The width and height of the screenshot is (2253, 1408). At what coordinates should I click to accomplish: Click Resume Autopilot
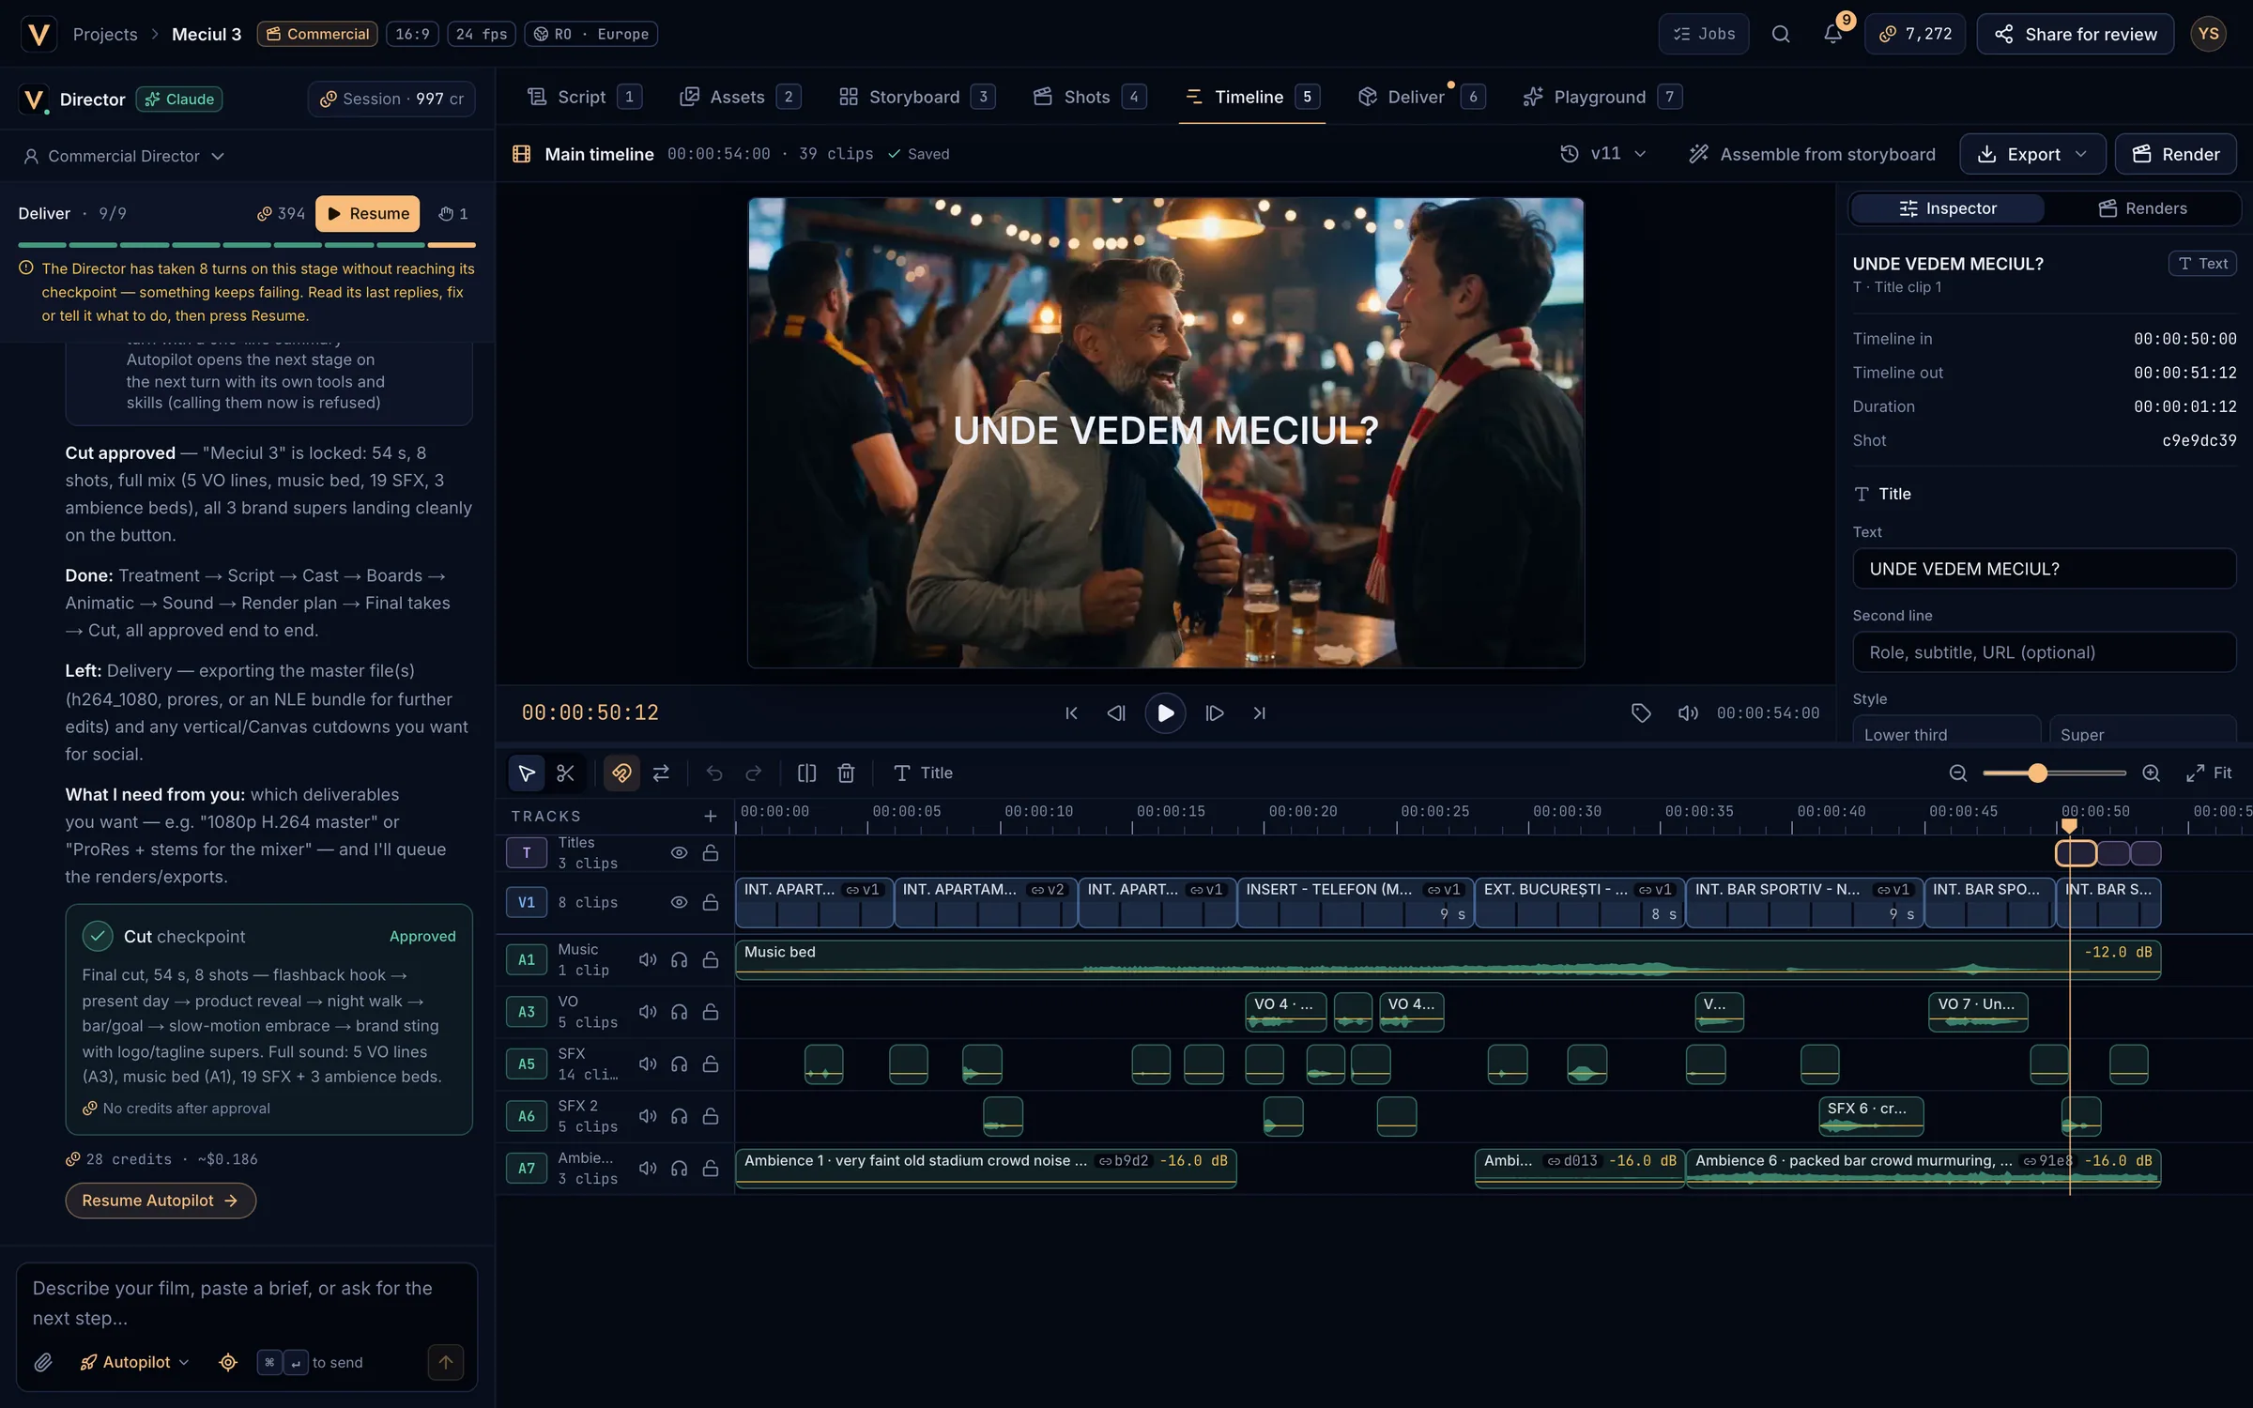pos(161,1201)
